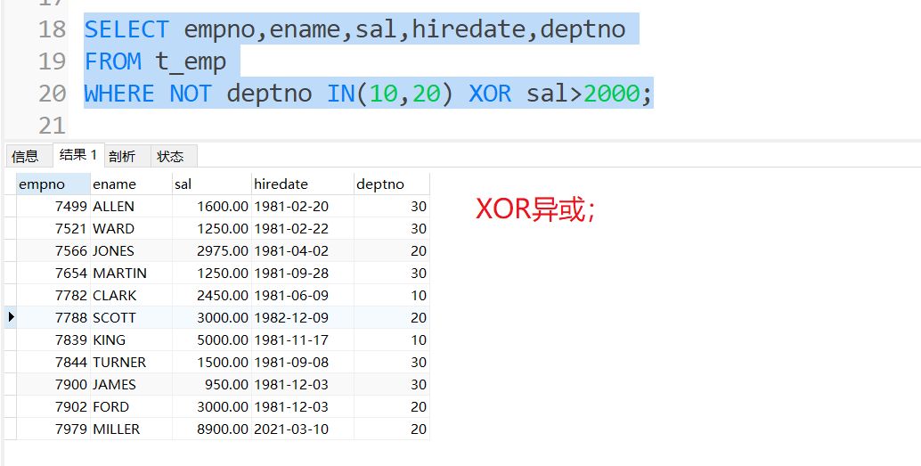Click the deptno column header
This screenshot has width=921, height=466.
pos(392,184)
